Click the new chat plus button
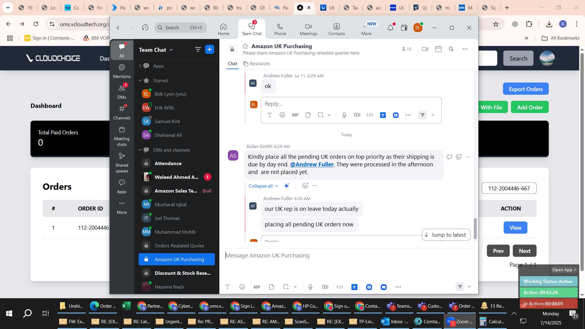Image resolution: width=585 pixels, height=329 pixels. 210,49
